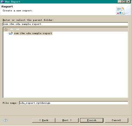
Task: Click the Back button
Action: (x=44, y=120)
